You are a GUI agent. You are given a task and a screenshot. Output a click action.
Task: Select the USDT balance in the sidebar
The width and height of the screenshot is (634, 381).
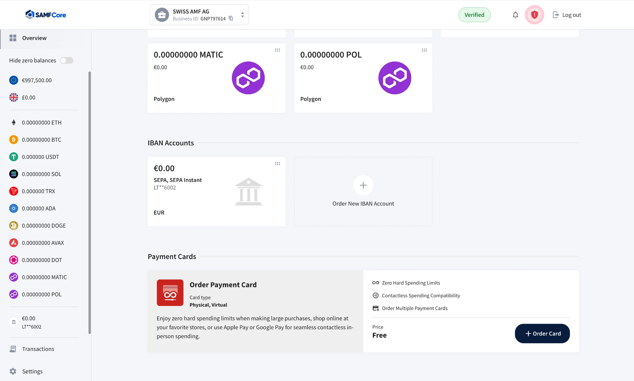click(34, 157)
